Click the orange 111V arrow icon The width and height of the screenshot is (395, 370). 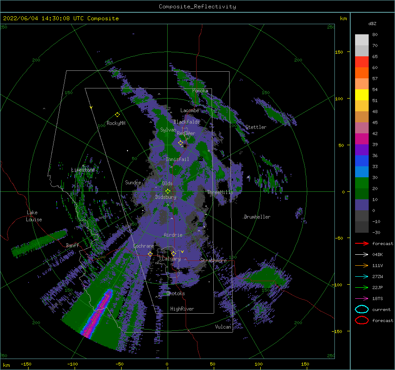tap(362, 265)
